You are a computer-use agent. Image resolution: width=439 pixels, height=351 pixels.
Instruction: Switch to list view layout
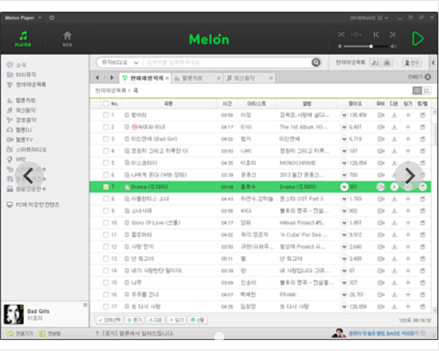click(417, 90)
